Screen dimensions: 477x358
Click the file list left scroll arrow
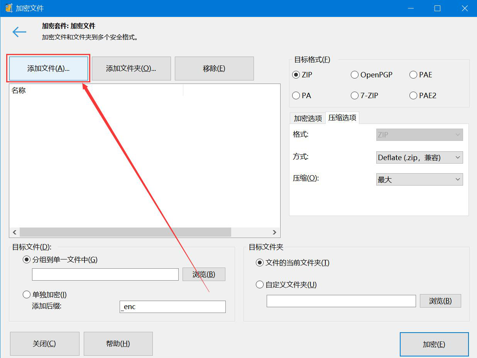(x=15, y=232)
